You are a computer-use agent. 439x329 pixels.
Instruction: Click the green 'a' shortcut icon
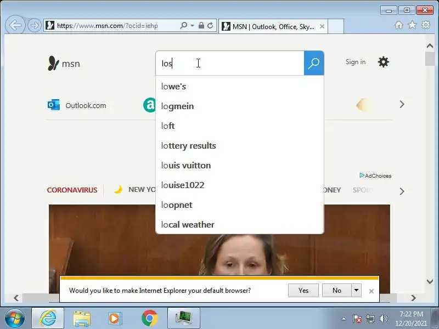click(x=149, y=105)
